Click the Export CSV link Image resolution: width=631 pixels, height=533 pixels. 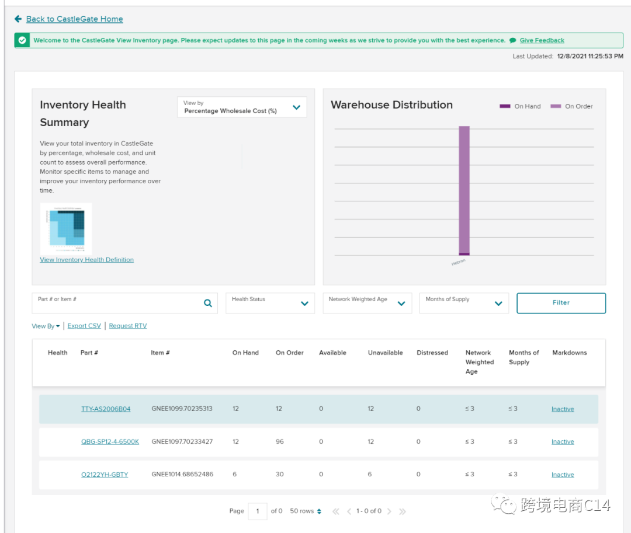click(84, 326)
